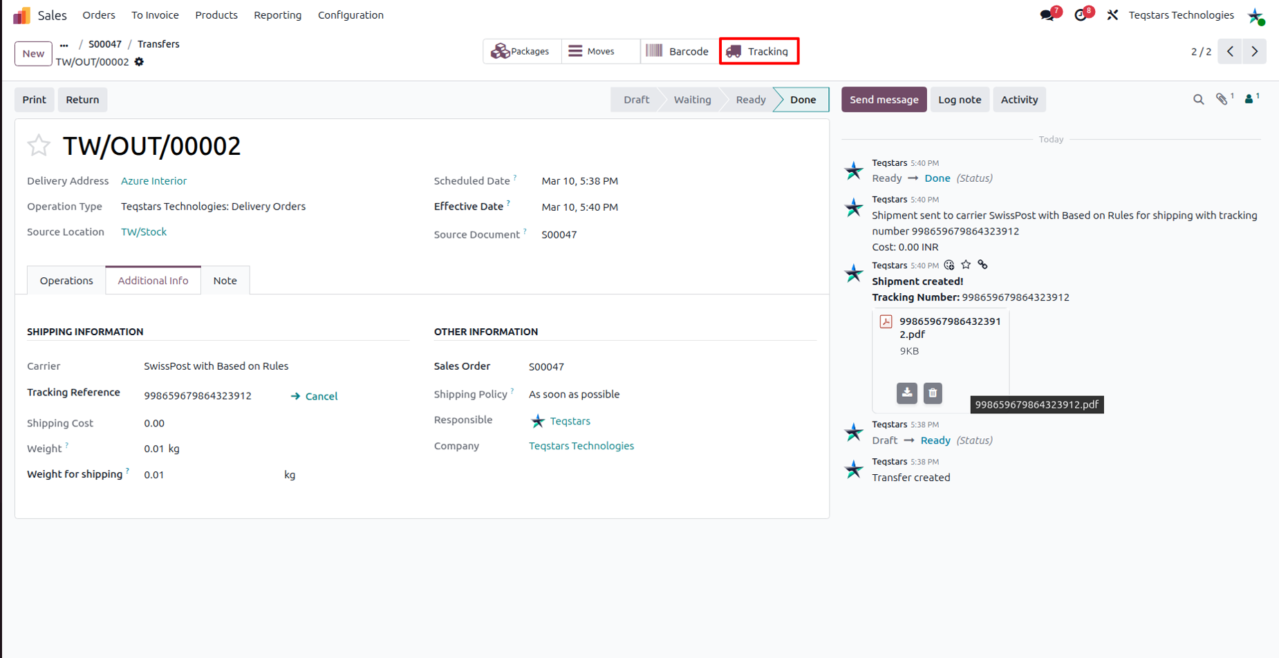Open the Barcode smart button
Image resolution: width=1279 pixels, height=658 pixels.
680,51
